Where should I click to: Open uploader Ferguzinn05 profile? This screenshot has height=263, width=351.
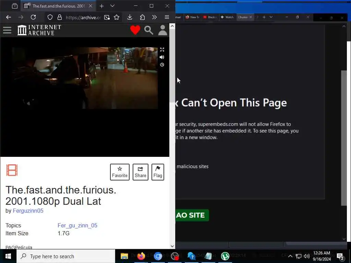(x=28, y=211)
